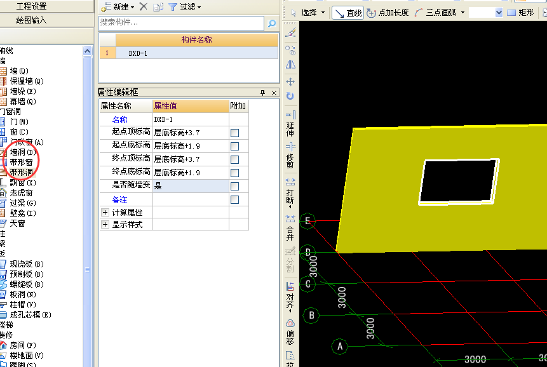The height and width of the screenshot is (367, 547).
Task: Click the 是否随墙变 value 是
Action: point(191,186)
